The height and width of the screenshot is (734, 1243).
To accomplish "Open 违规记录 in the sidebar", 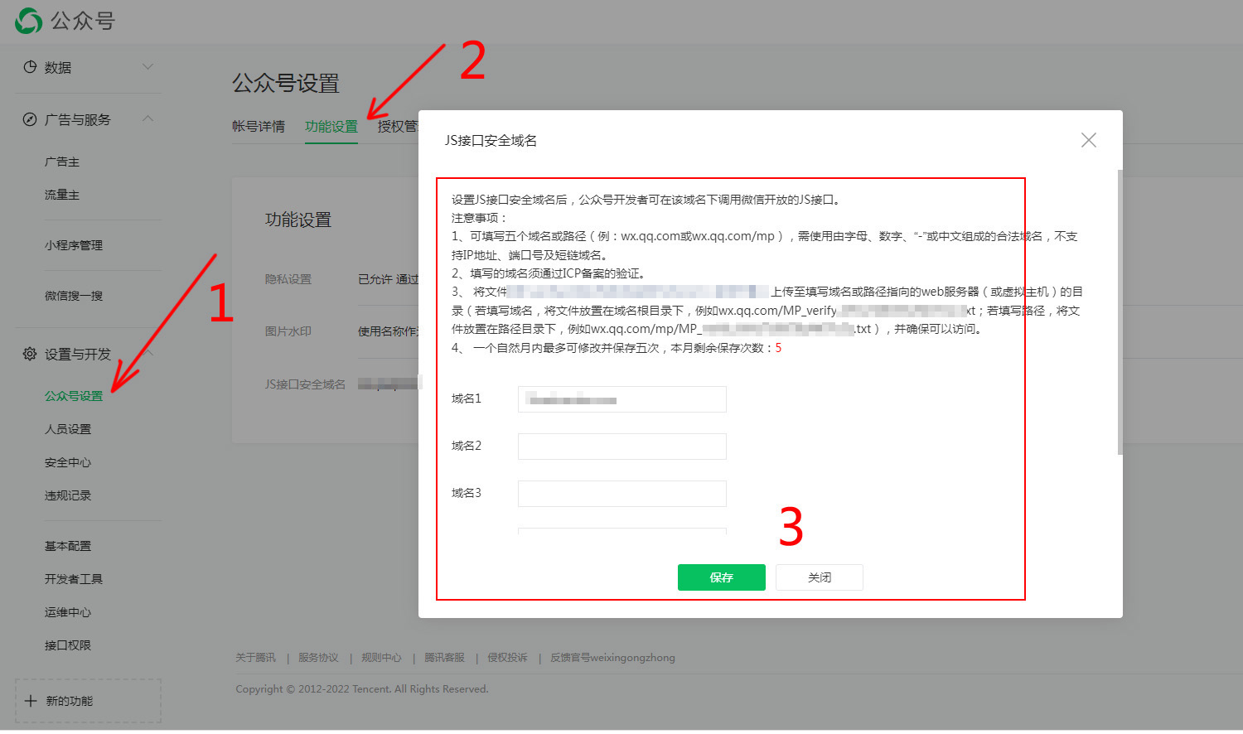I will click(x=68, y=495).
